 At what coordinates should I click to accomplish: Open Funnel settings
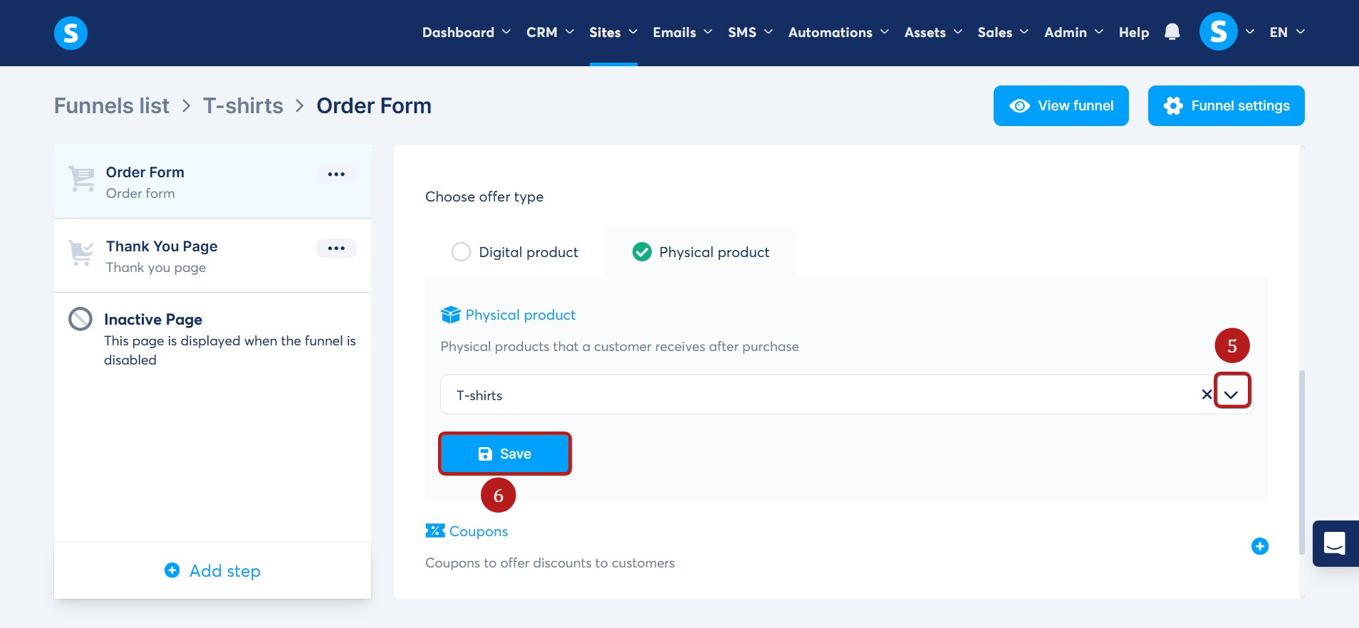(1226, 105)
